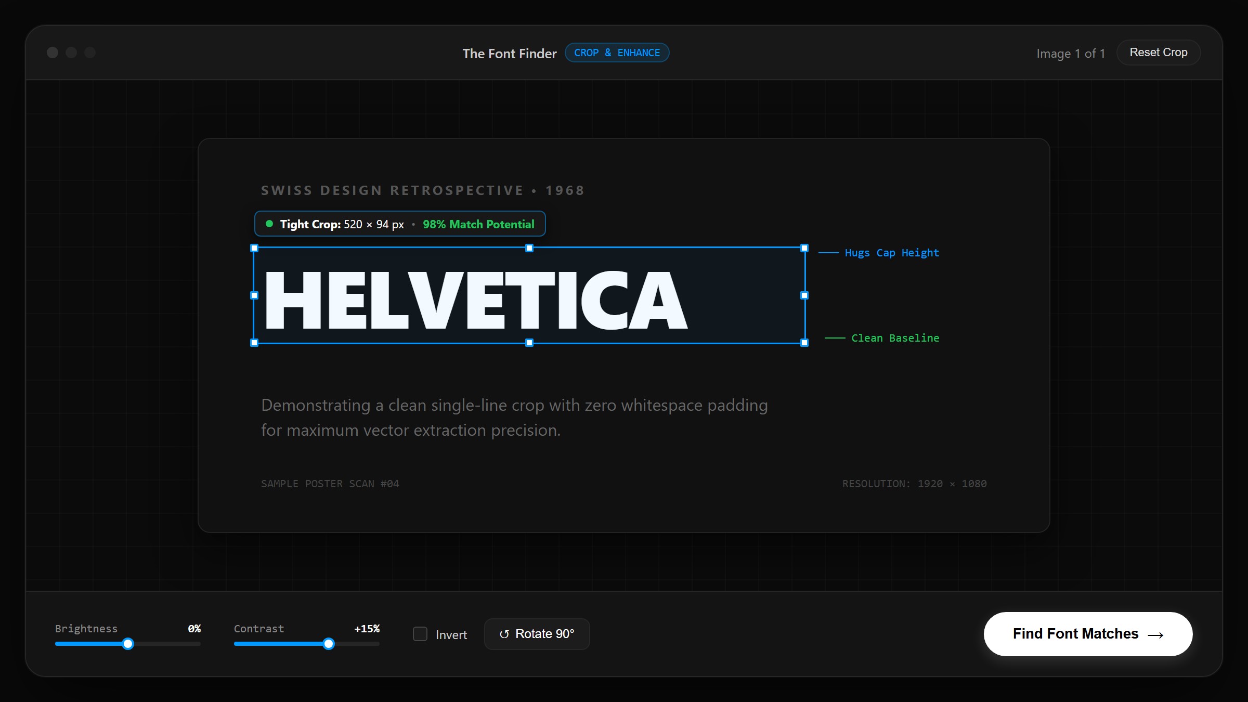Click the Contrast '+15%' value

coord(367,629)
